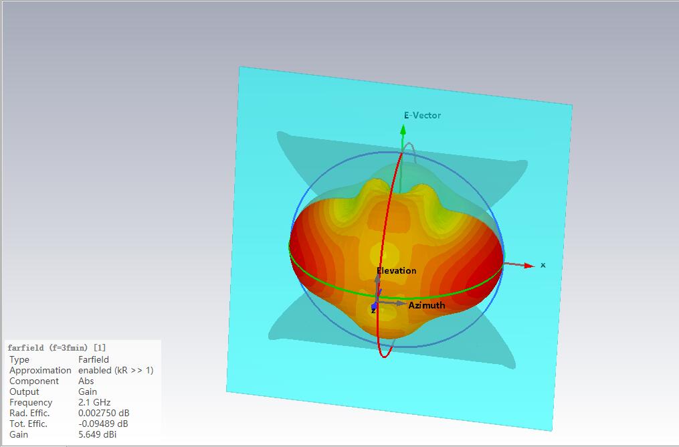Screen dimensions: 679x447
Task: Click the Elevation label text
Action: click(x=396, y=271)
